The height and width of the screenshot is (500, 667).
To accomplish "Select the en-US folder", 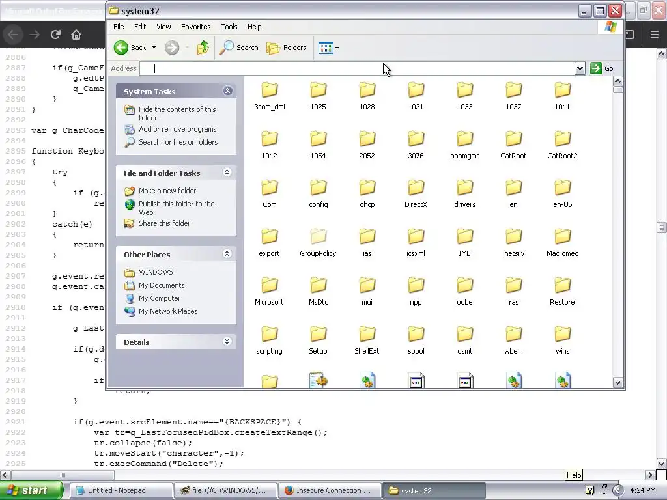I will [562, 194].
